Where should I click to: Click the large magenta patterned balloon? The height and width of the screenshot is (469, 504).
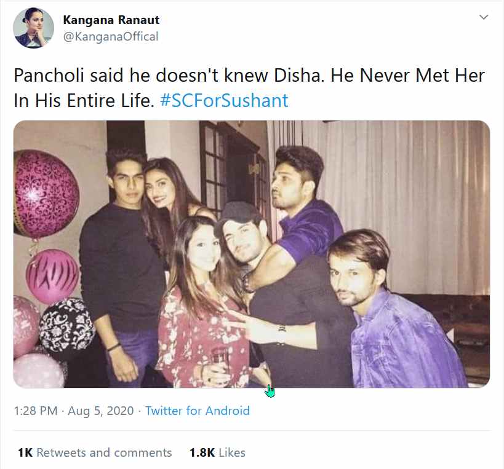(46, 194)
